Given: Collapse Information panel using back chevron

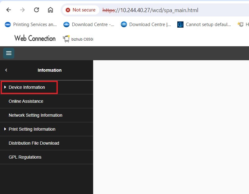Looking at the screenshot, I should point(6,70).
